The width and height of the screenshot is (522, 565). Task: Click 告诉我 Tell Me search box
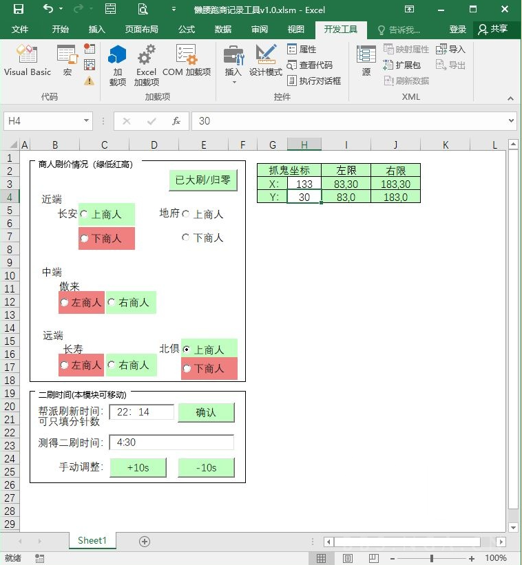[x=400, y=30]
